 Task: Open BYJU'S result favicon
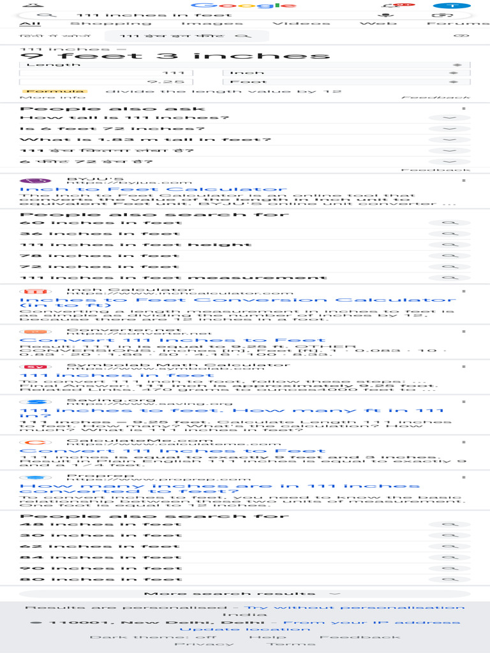click(36, 180)
